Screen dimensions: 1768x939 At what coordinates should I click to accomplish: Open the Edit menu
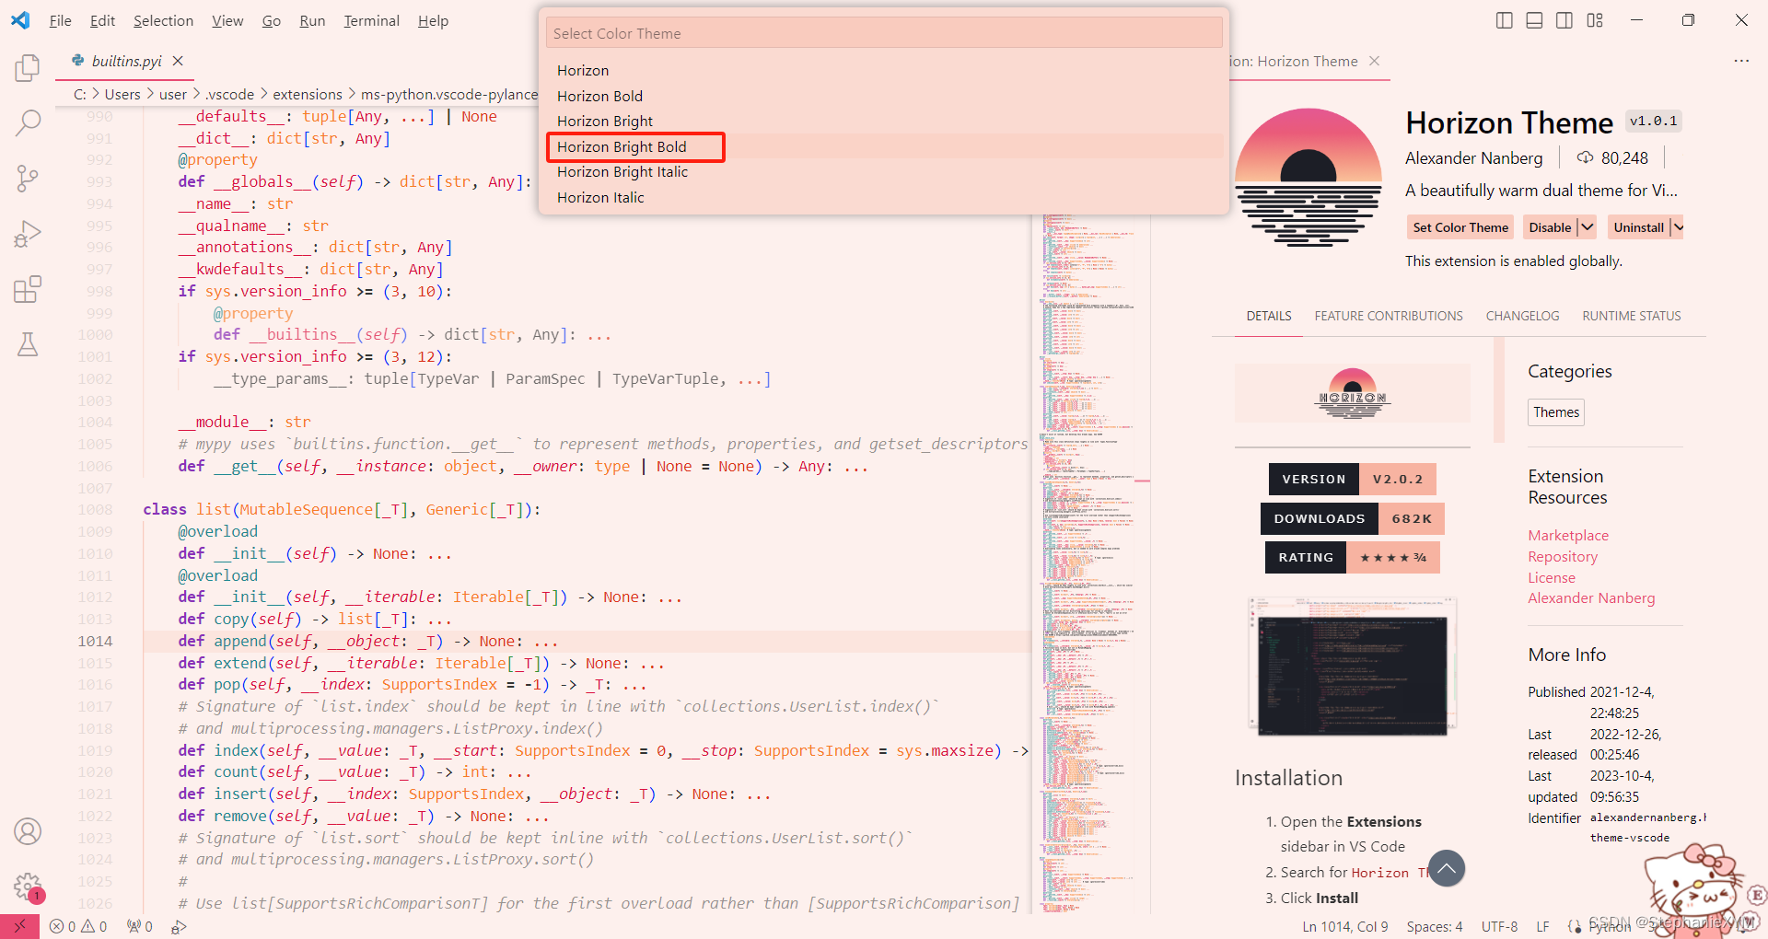102,20
